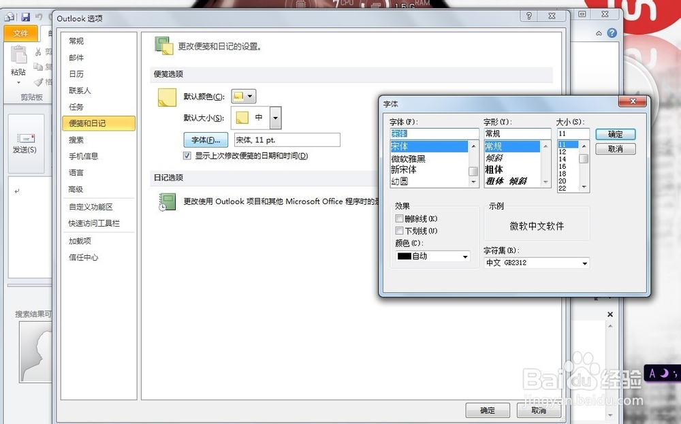Image resolution: width=681 pixels, height=424 pixels.
Task: Enable the 删除线 strikethrough checkbox
Action: click(399, 218)
